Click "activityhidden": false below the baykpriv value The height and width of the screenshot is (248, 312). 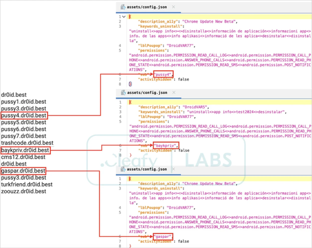click(164, 151)
